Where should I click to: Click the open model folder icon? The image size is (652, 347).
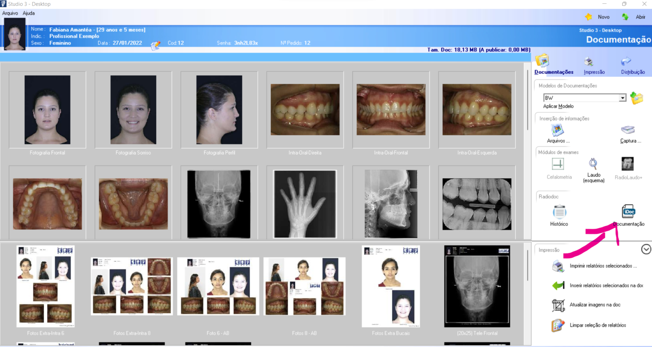coord(636,98)
